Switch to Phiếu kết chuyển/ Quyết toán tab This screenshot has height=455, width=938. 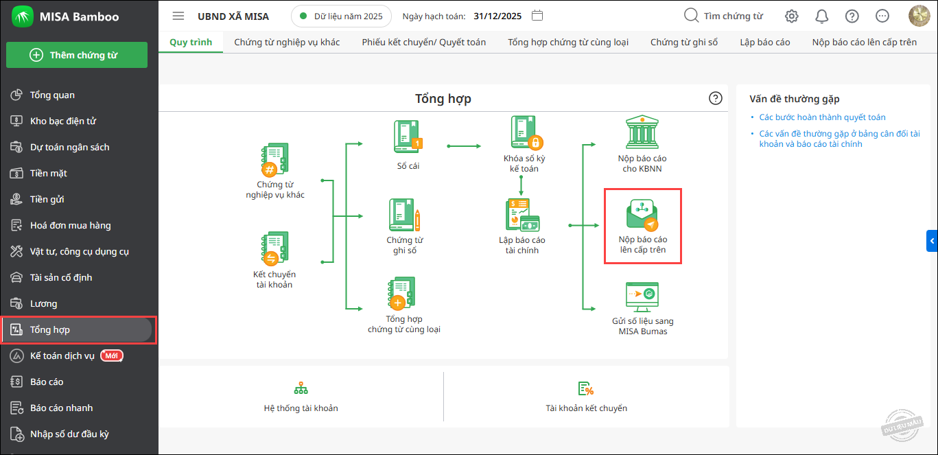424,42
